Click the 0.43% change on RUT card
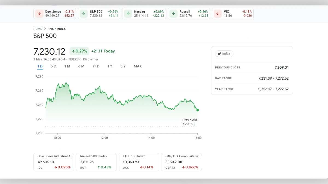This screenshot has width=328, height=184. [104, 167]
